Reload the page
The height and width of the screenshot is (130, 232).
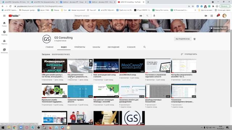click(10, 6)
